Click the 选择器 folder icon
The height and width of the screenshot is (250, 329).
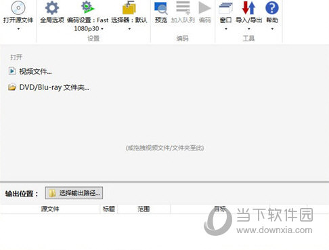pyautogui.click(x=129, y=7)
